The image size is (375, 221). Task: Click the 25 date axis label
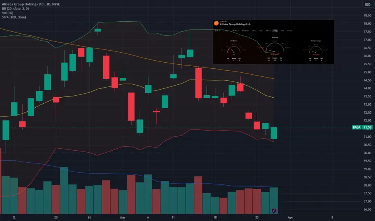(x=257, y=217)
